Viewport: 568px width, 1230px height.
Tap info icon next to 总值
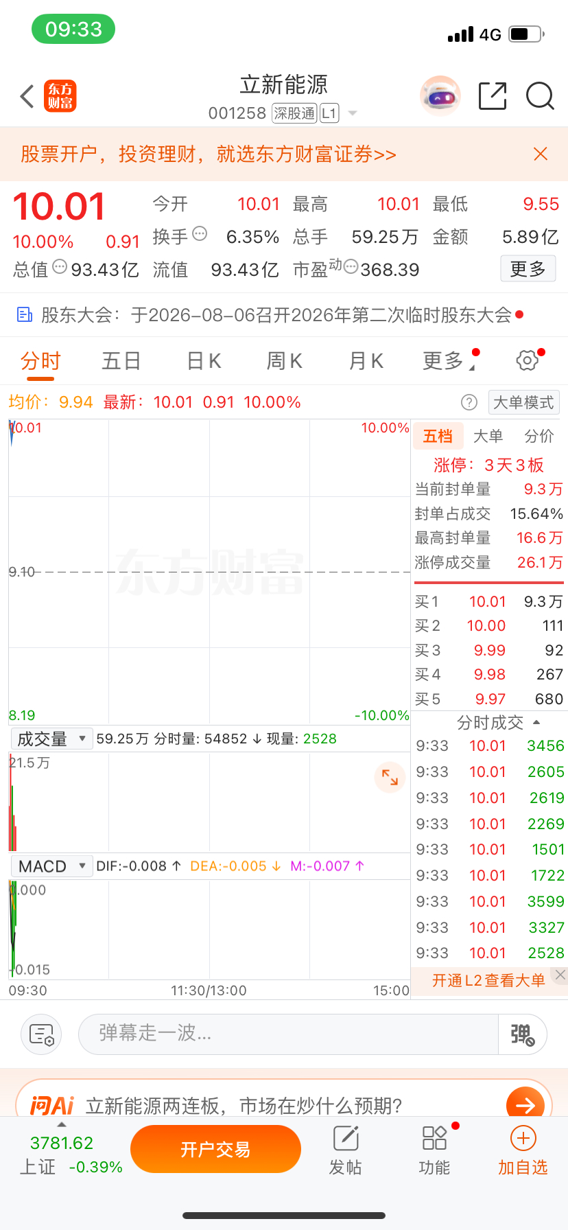60,266
